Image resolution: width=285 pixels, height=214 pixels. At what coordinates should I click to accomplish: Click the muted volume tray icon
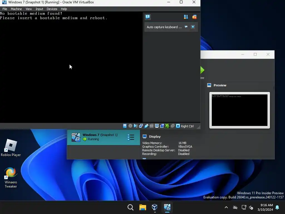tap(251, 207)
